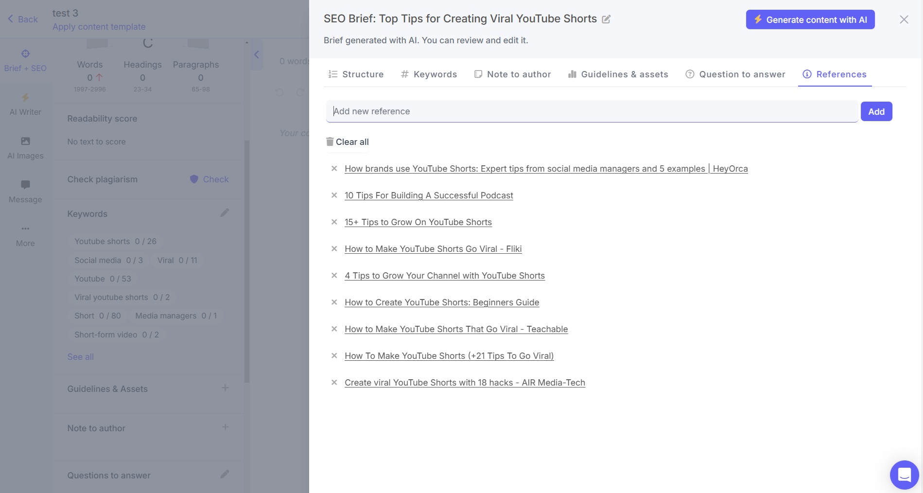Open How To Make YouTube Shorts (+21 Tips) link

point(449,356)
